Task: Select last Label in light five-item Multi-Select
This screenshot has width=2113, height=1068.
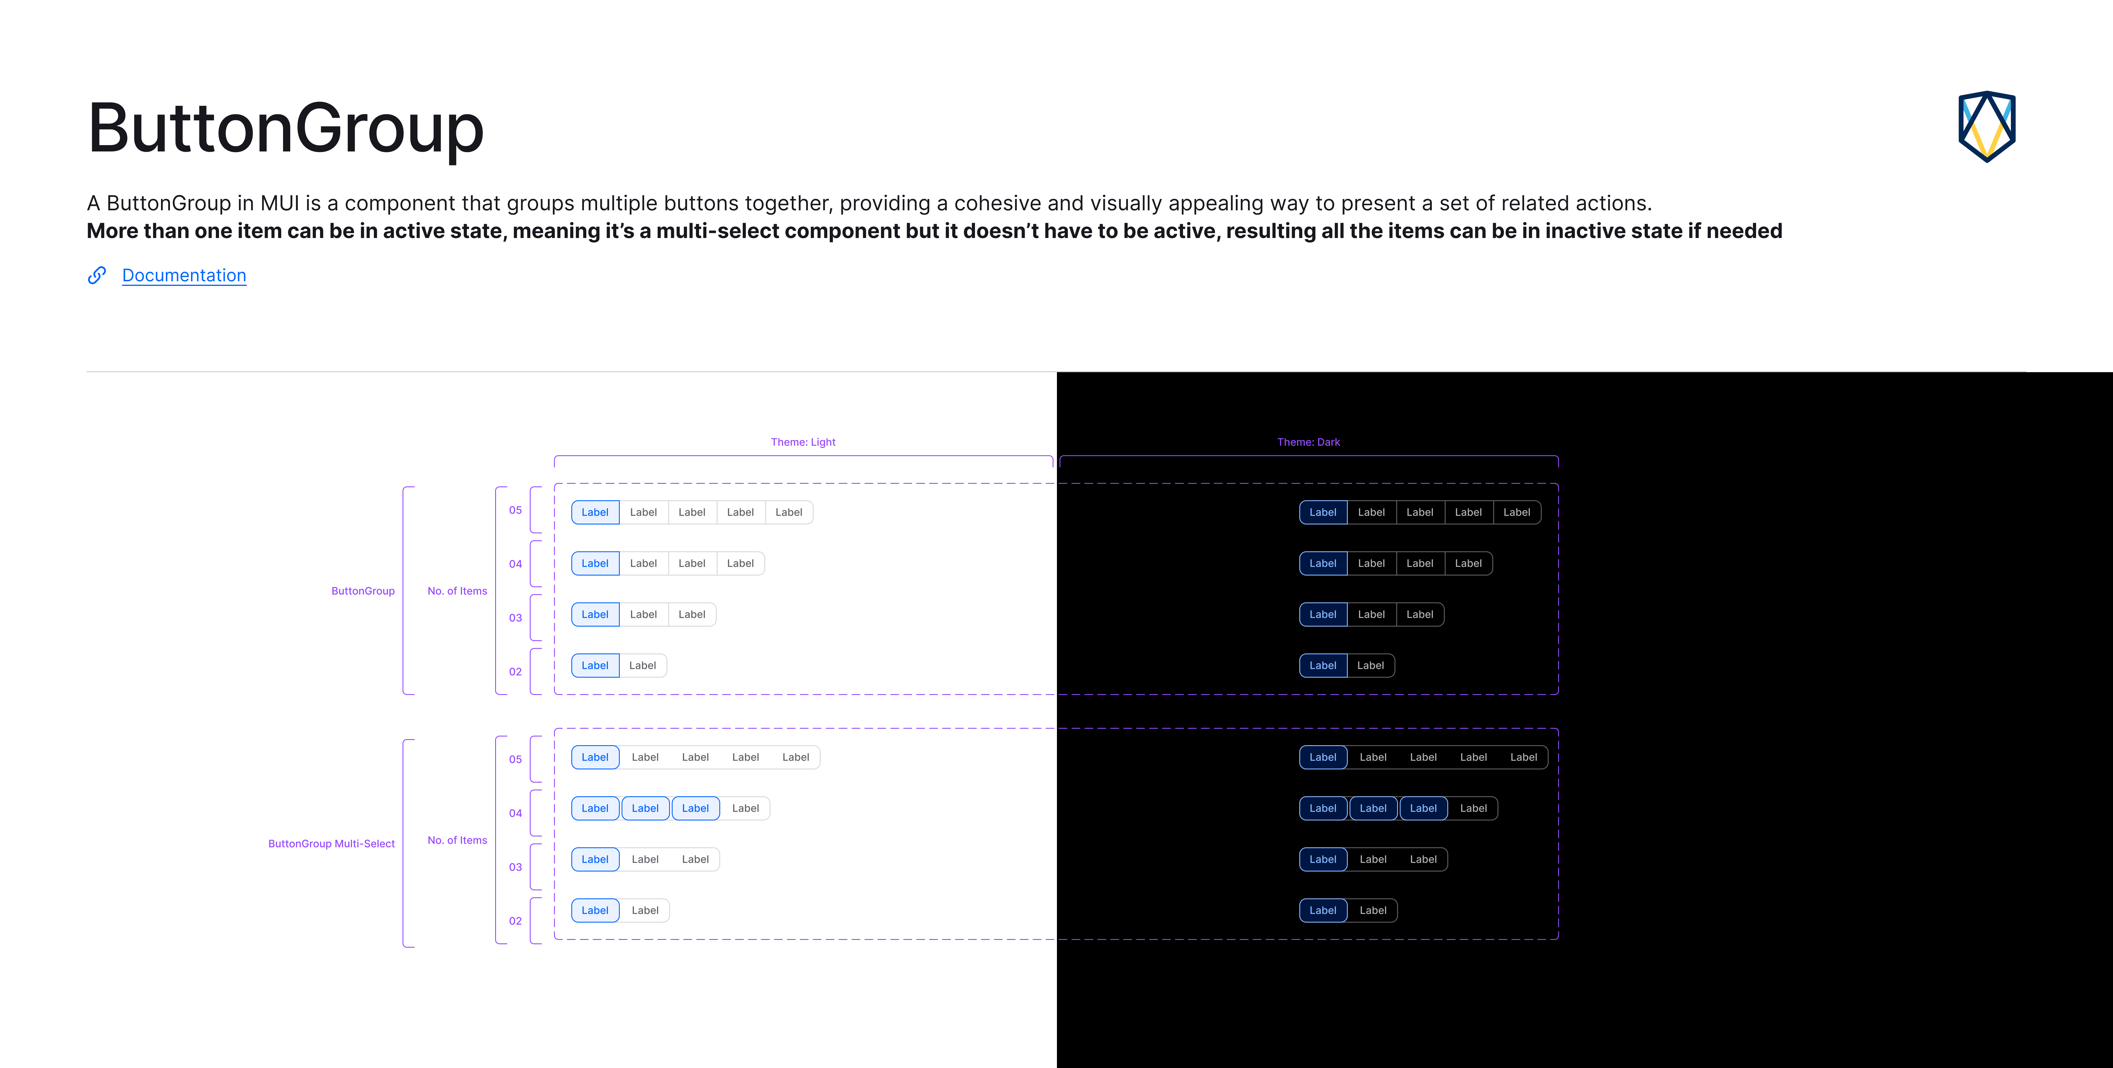Action: (796, 757)
